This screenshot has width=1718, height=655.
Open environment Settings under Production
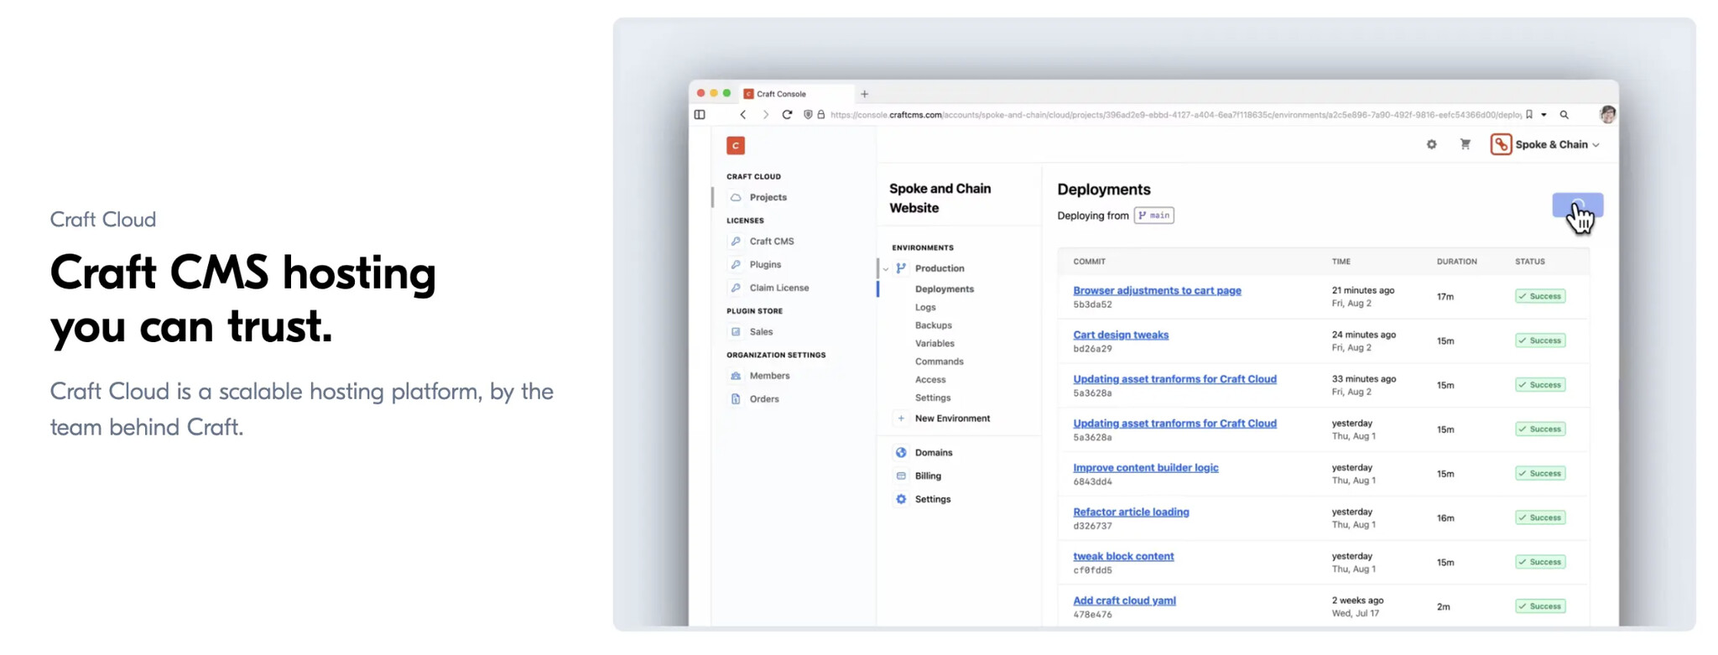932,398
